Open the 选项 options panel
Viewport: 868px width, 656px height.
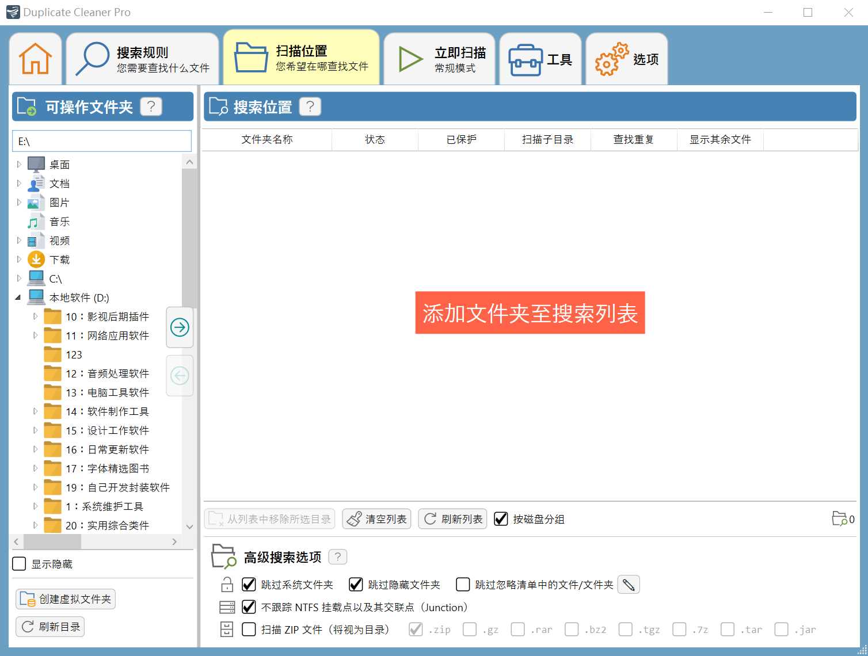pyautogui.click(x=626, y=58)
